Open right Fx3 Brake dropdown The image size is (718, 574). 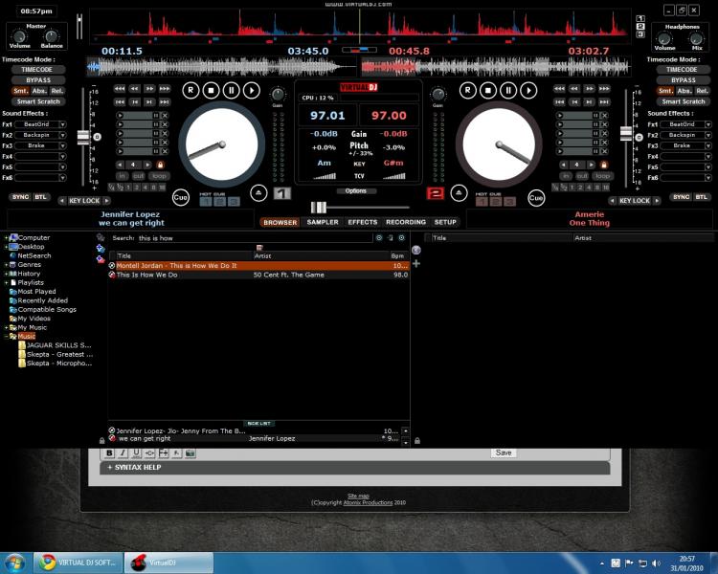(708, 145)
